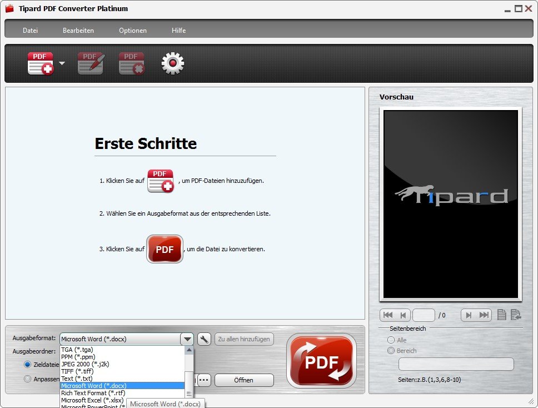
Task: Go to previous preview page
Action: tap(403, 315)
